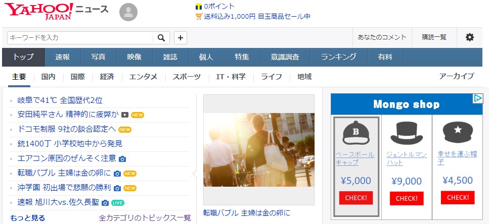The width and height of the screenshot is (489, 224).
Task: Click the shopping cart icon beside 送料込み1,000円
Action: point(199,17)
